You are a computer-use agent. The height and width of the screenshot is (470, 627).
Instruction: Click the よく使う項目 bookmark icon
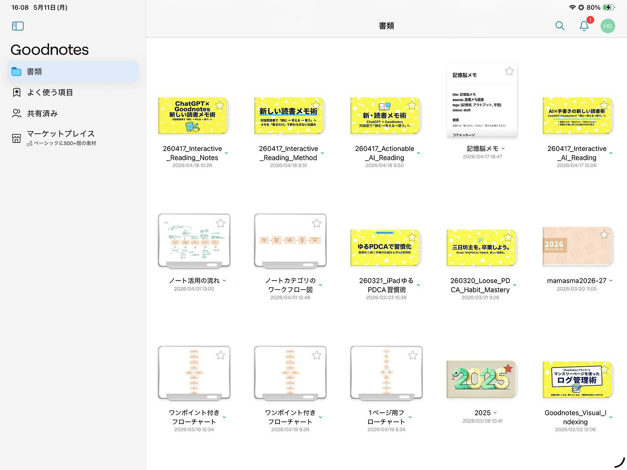click(16, 92)
